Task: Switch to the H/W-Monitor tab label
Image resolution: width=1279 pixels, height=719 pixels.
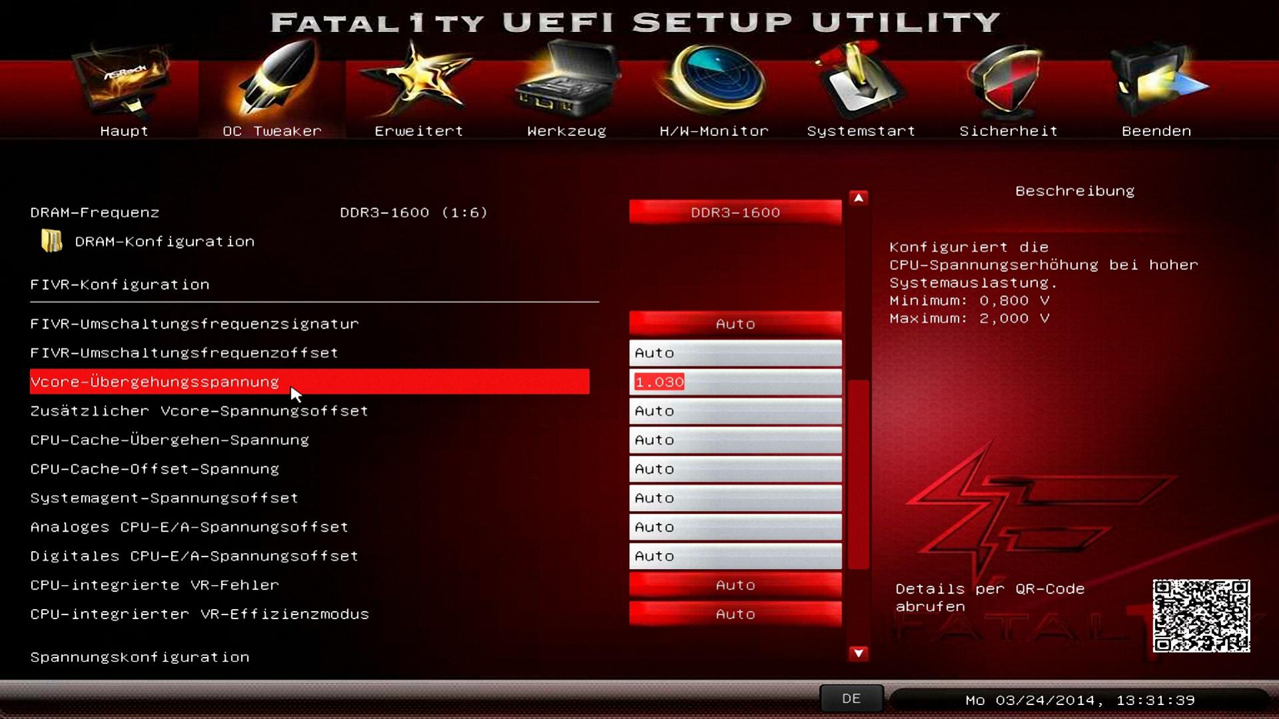Action: 714,131
